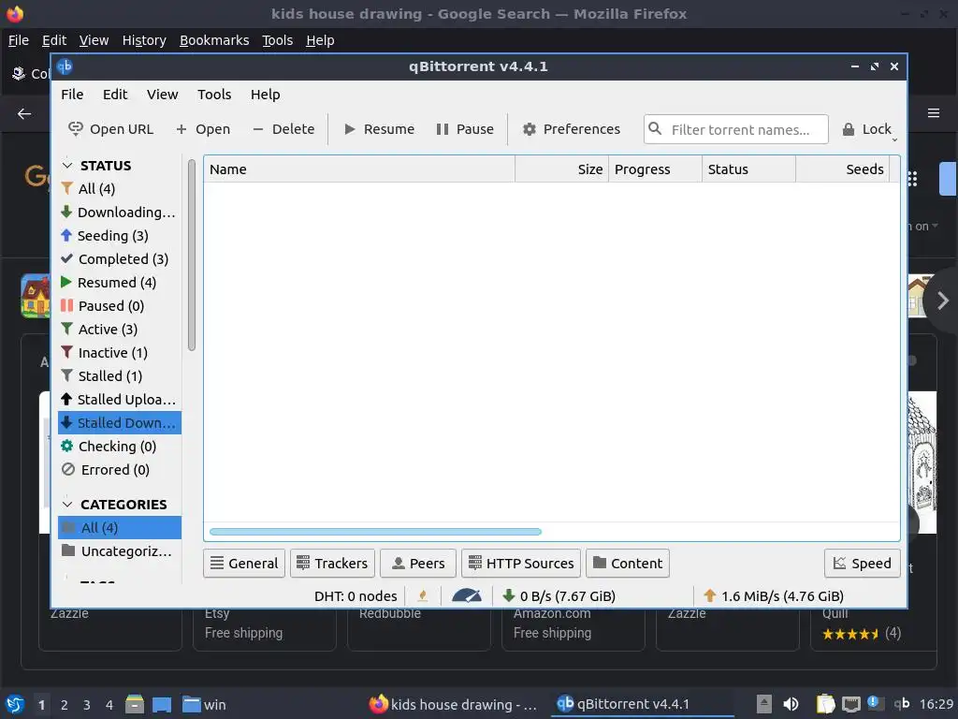This screenshot has height=719, width=958.
Task: Open the Help menu in qBittorrent
Action: point(265,95)
